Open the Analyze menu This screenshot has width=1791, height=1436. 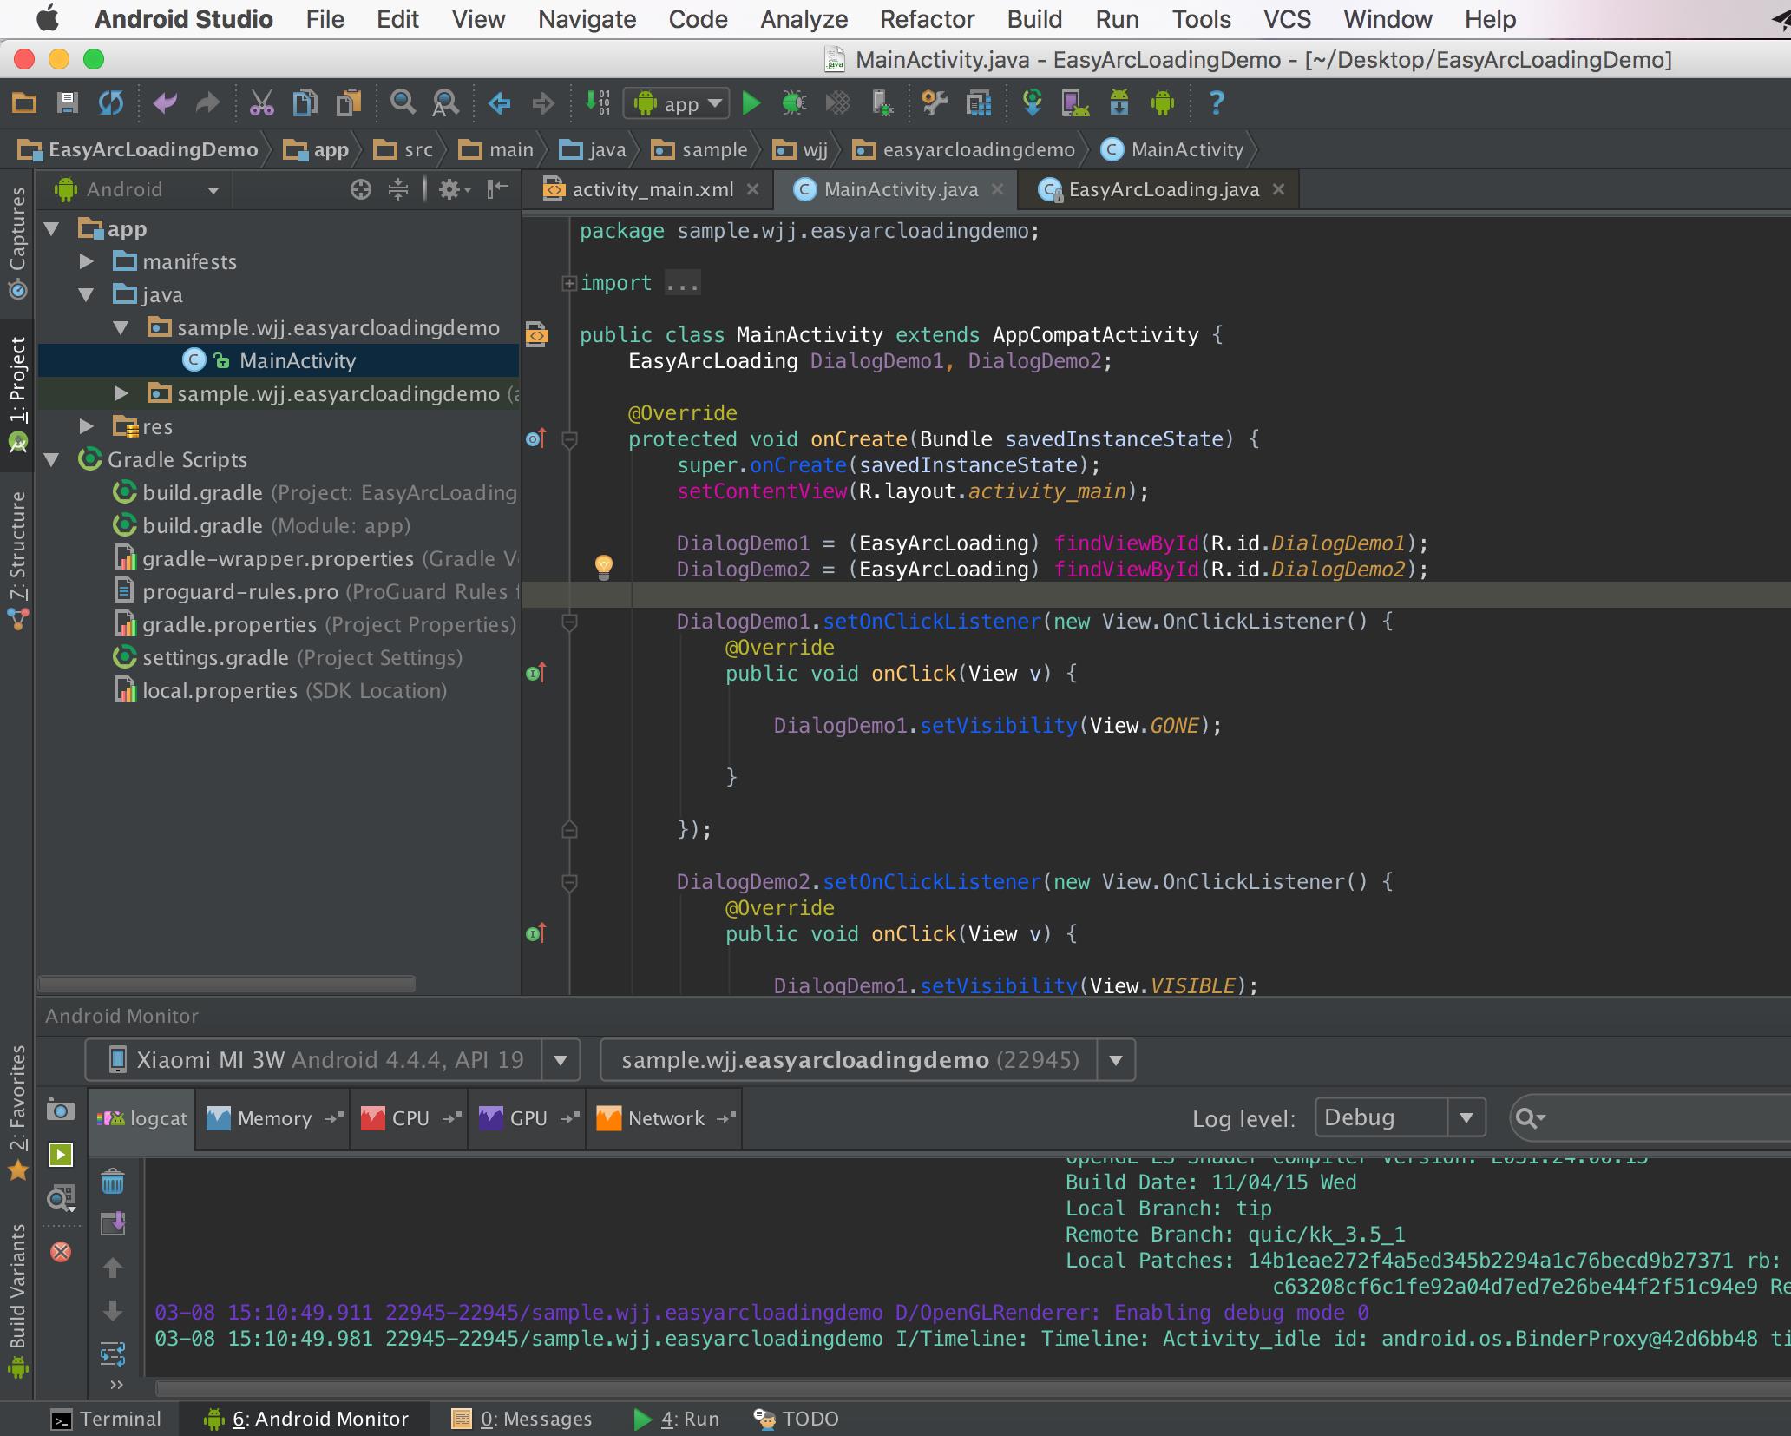804,19
